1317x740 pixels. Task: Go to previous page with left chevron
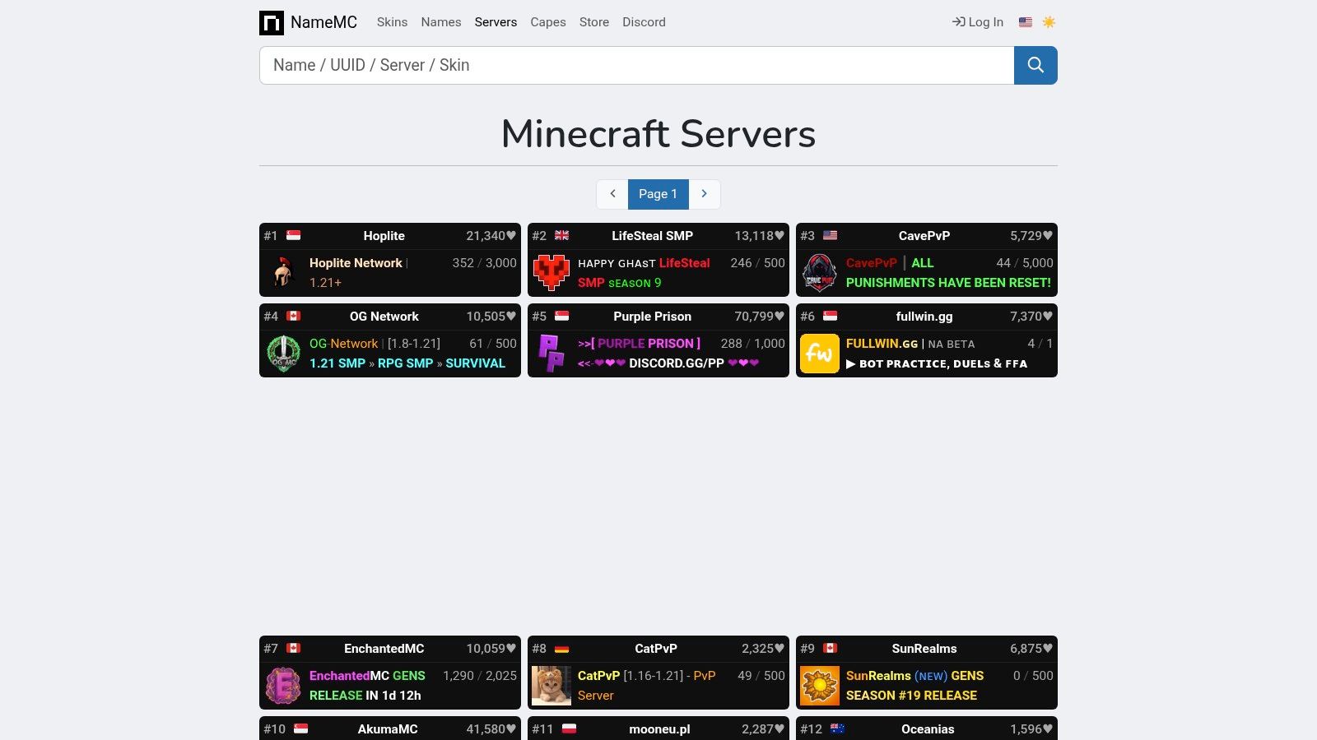[612, 194]
